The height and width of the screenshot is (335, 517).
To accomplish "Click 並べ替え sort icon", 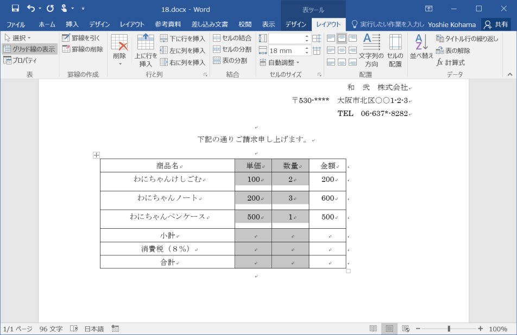I will point(421,47).
